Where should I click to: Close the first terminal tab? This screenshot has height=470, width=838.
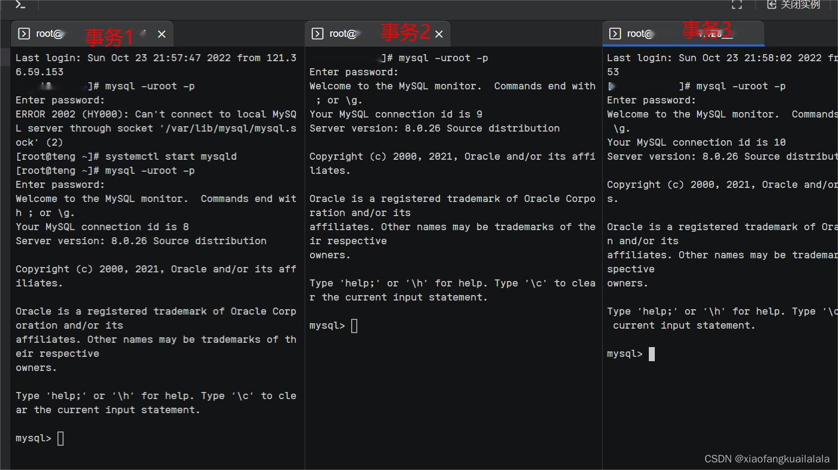pos(162,34)
